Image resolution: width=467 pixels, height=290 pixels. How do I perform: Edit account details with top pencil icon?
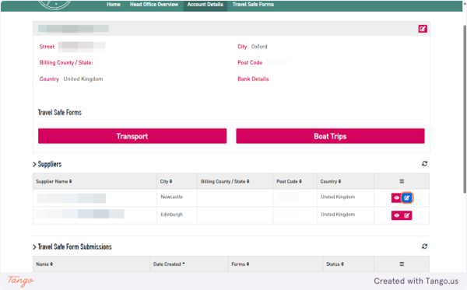(423, 29)
